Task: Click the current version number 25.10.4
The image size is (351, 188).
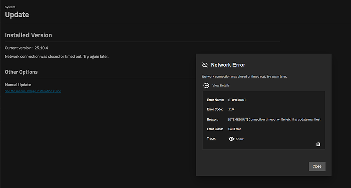Action: (x=41, y=48)
